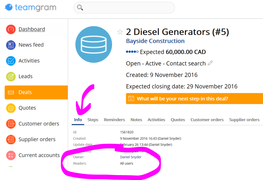
Task: Go to News feed
Action: coord(31,45)
